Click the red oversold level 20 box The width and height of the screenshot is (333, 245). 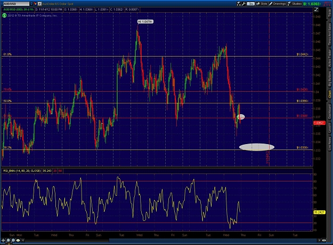[x=55, y=171]
